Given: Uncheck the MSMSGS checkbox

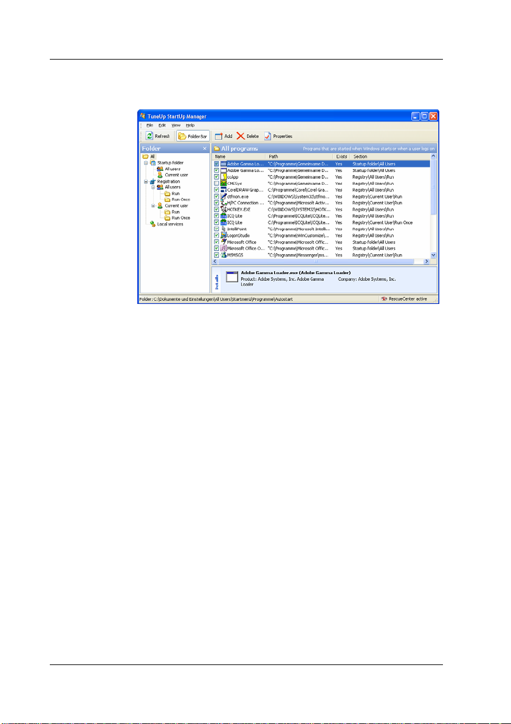Looking at the screenshot, I should pos(216,255).
